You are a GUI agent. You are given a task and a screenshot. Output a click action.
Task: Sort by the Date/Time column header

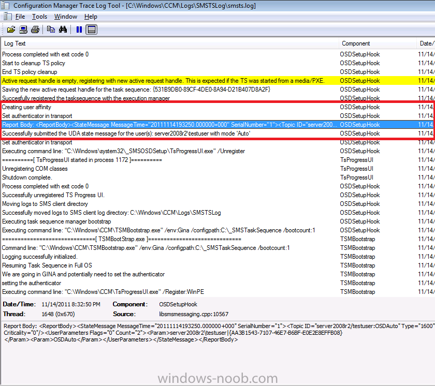click(426, 43)
